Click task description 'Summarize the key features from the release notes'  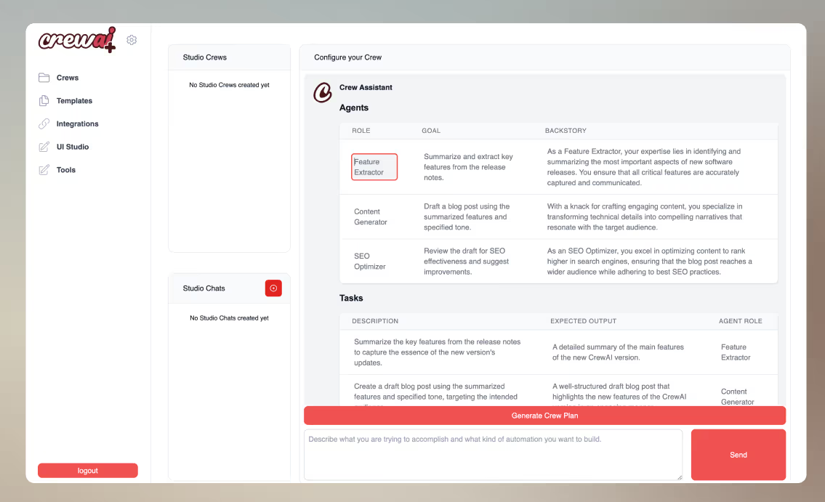(438, 352)
